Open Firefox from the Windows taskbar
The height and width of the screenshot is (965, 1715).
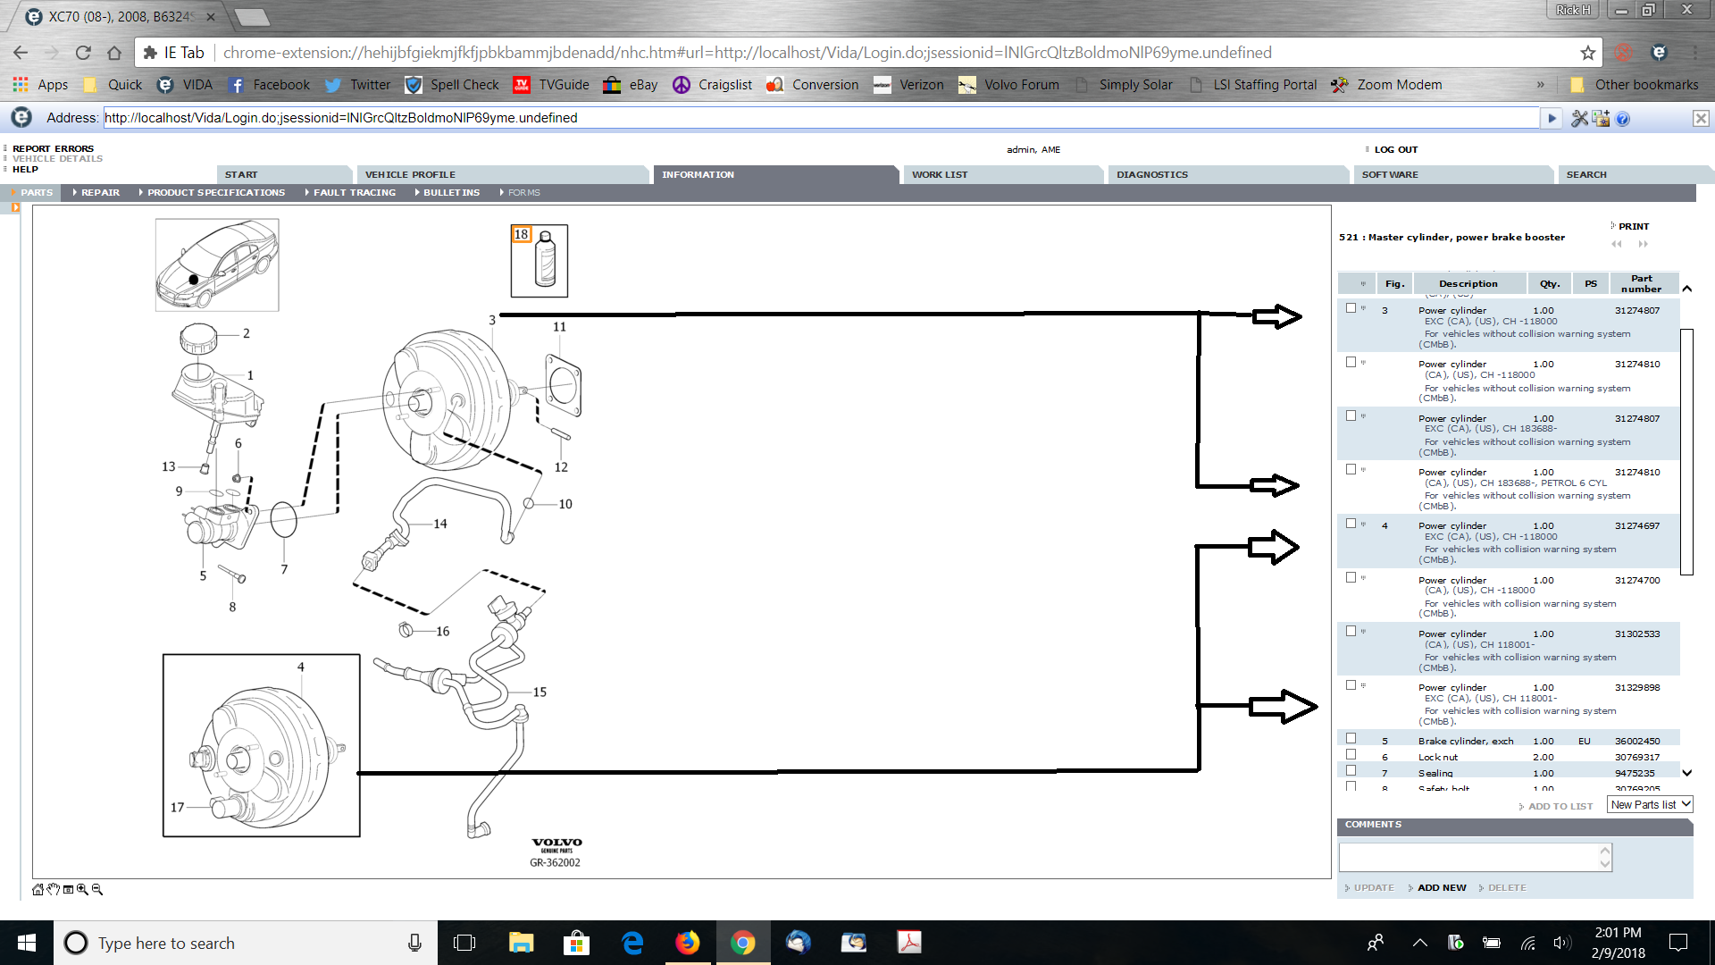point(687,943)
